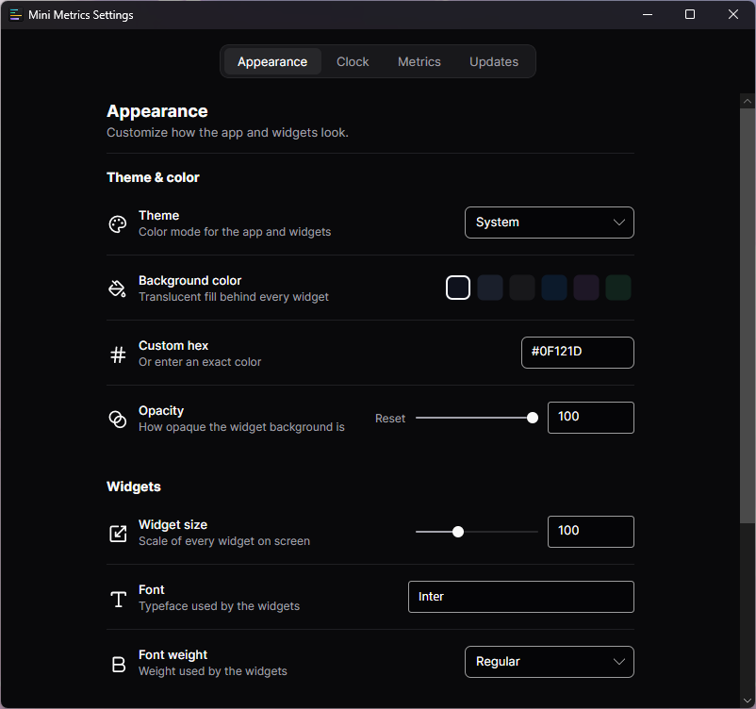The image size is (756, 709).
Task: Click the "Scale of every widget on screen" text
Action: tap(224, 541)
